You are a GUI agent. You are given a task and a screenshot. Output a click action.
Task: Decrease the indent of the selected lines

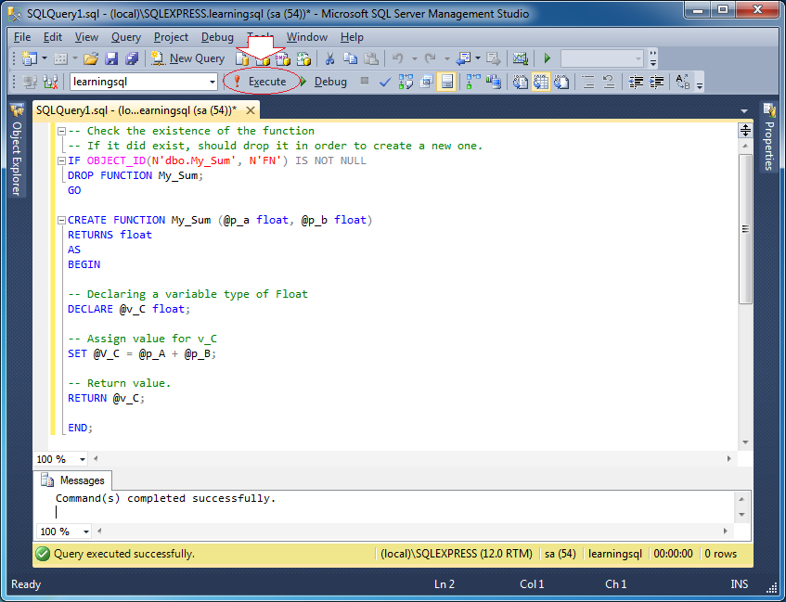636,82
